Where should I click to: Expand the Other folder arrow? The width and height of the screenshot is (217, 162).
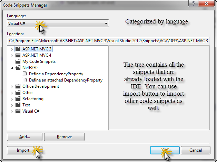pos(12,93)
